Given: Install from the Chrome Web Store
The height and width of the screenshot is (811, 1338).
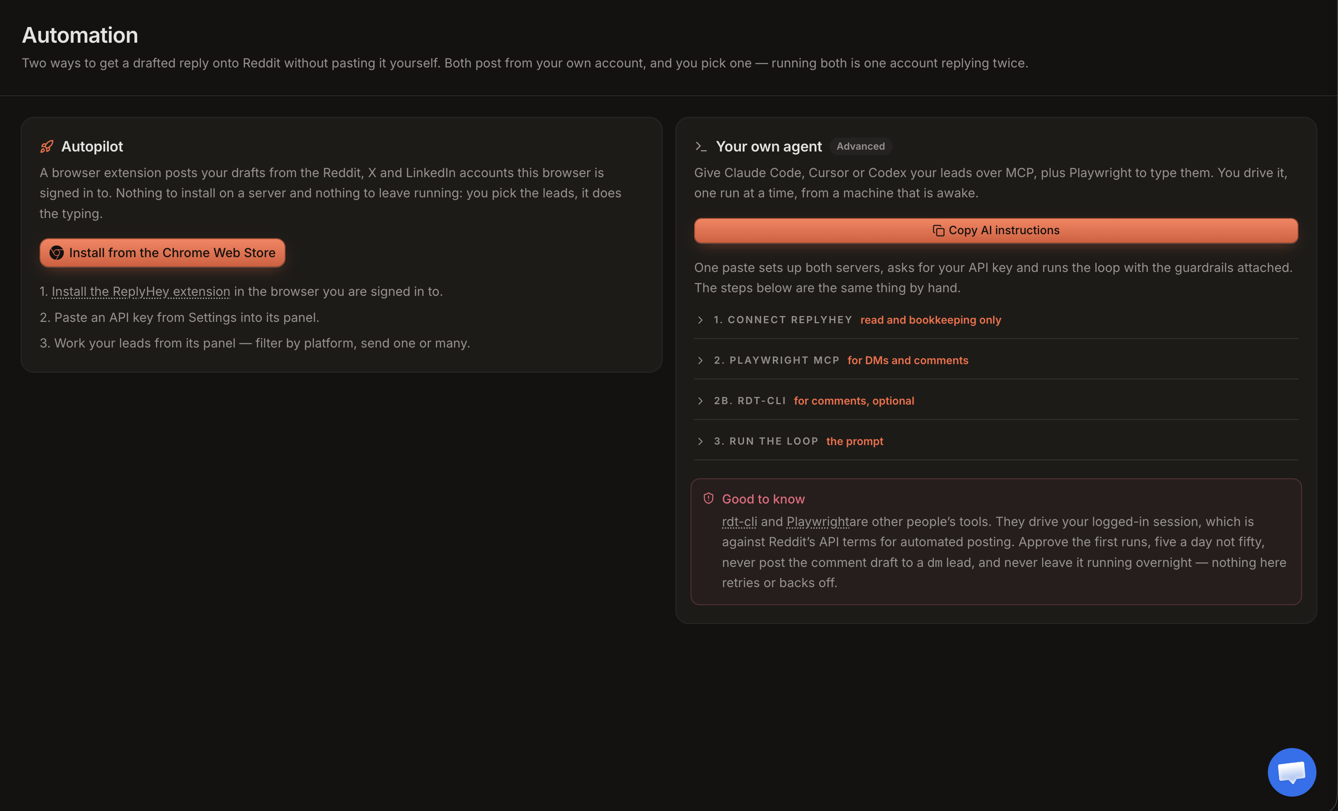Looking at the screenshot, I should (162, 253).
